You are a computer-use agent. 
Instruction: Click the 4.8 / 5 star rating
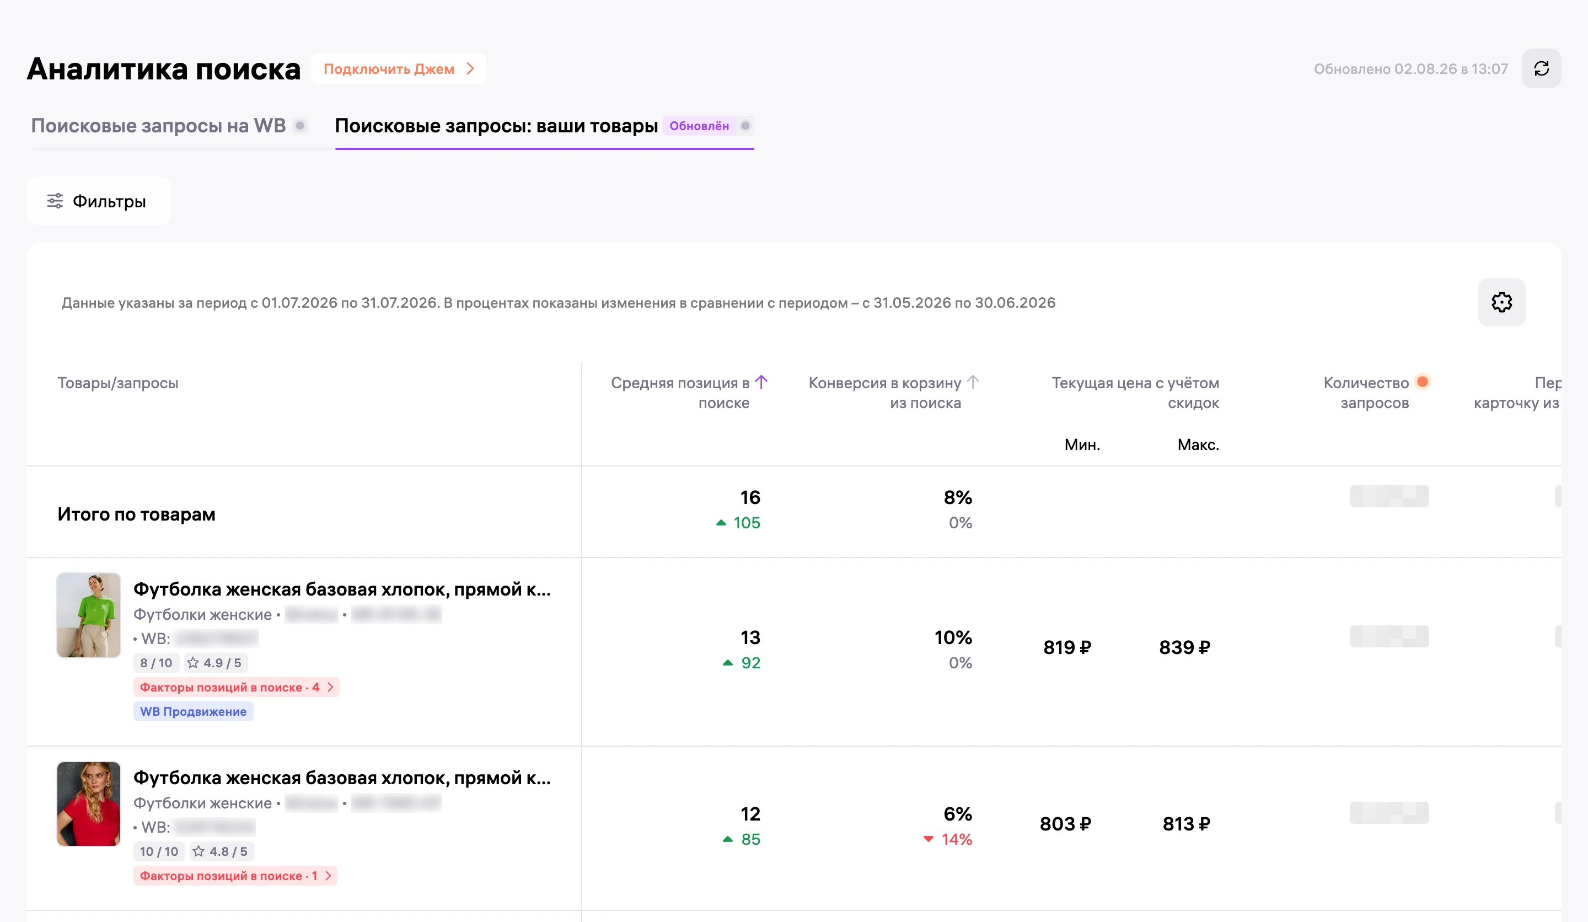[x=221, y=851]
